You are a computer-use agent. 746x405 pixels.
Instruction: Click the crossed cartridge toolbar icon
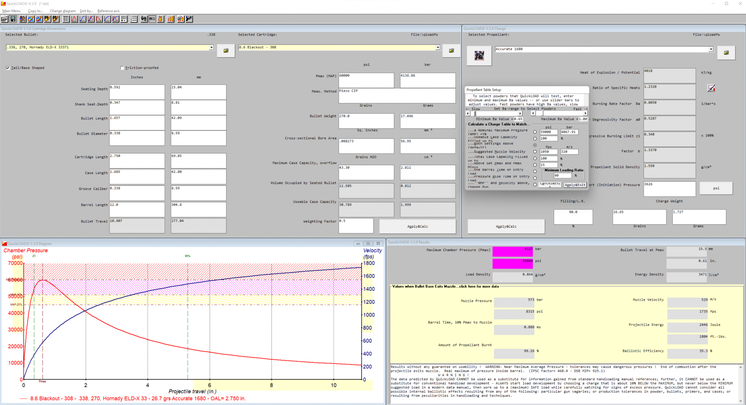[x=31, y=19]
